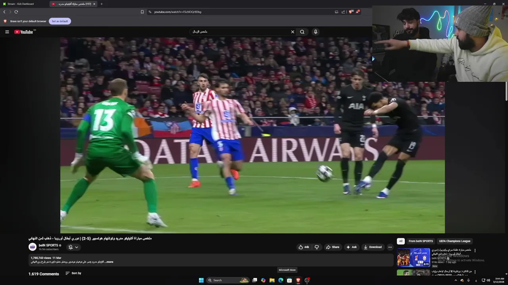Screen dimensions: 508x285
Task: Open notification bell dropdown for beIN SPORTS
Action: pyautogui.click(x=73, y=247)
